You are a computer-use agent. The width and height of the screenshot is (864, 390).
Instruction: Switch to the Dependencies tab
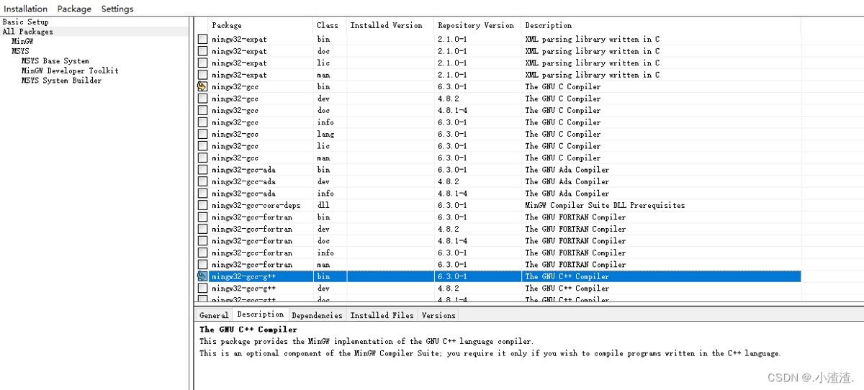point(318,315)
